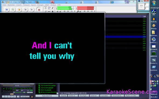Open the Datei menu in Audacity
The height and width of the screenshot is (99, 159).
[4, 5]
